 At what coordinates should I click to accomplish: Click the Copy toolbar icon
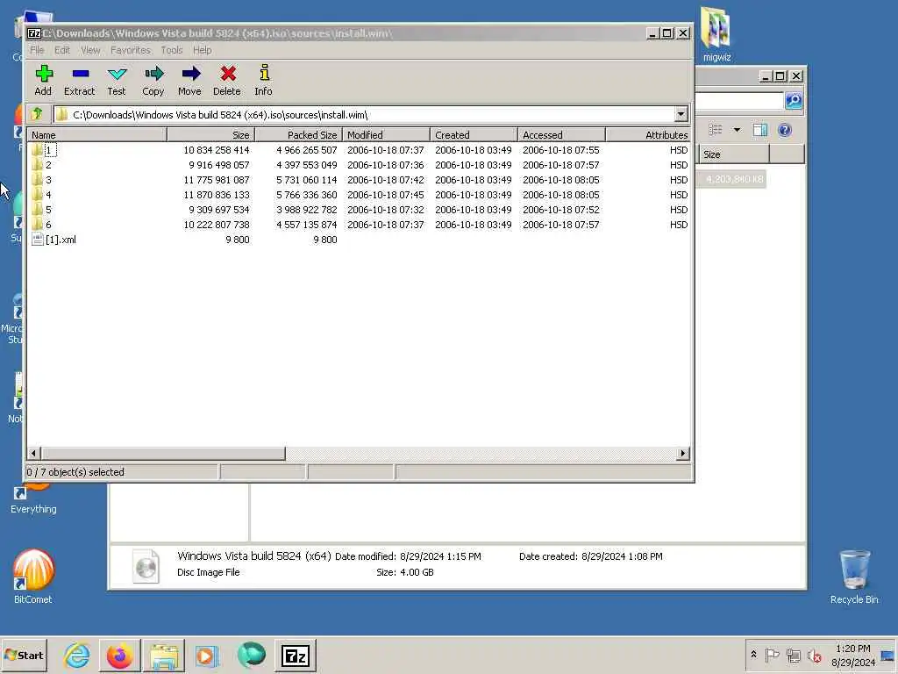pyautogui.click(x=153, y=80)
